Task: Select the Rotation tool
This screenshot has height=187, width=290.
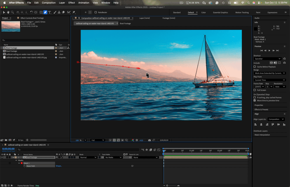Action: coord(31,12)
